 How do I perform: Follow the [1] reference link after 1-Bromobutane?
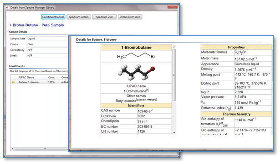(x=148, y=90)
